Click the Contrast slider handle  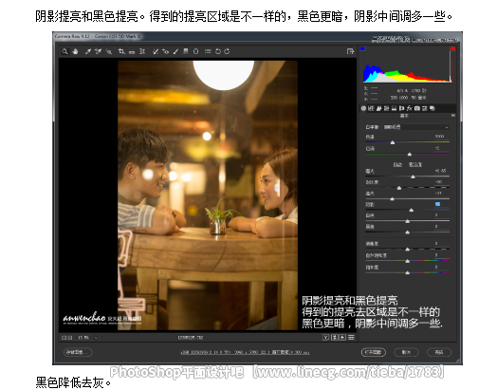tap(399, 188)
